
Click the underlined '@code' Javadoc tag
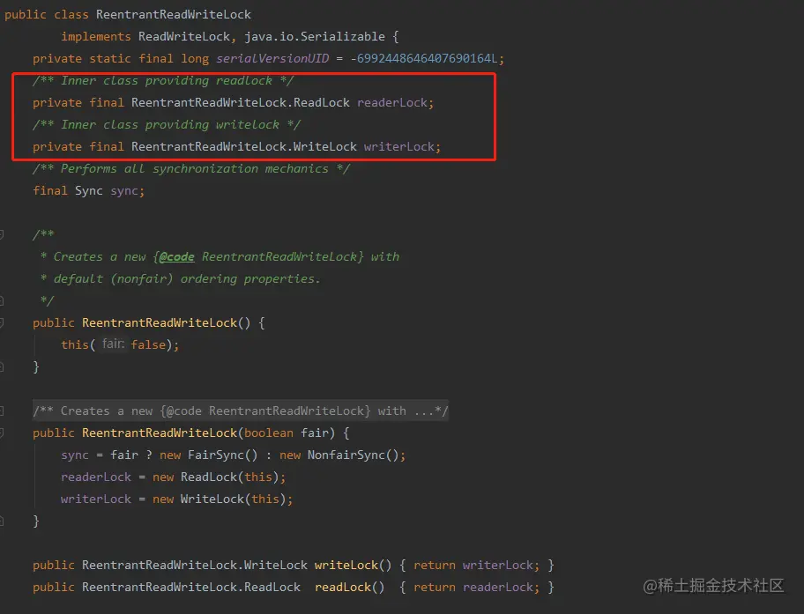click(177, 256)
